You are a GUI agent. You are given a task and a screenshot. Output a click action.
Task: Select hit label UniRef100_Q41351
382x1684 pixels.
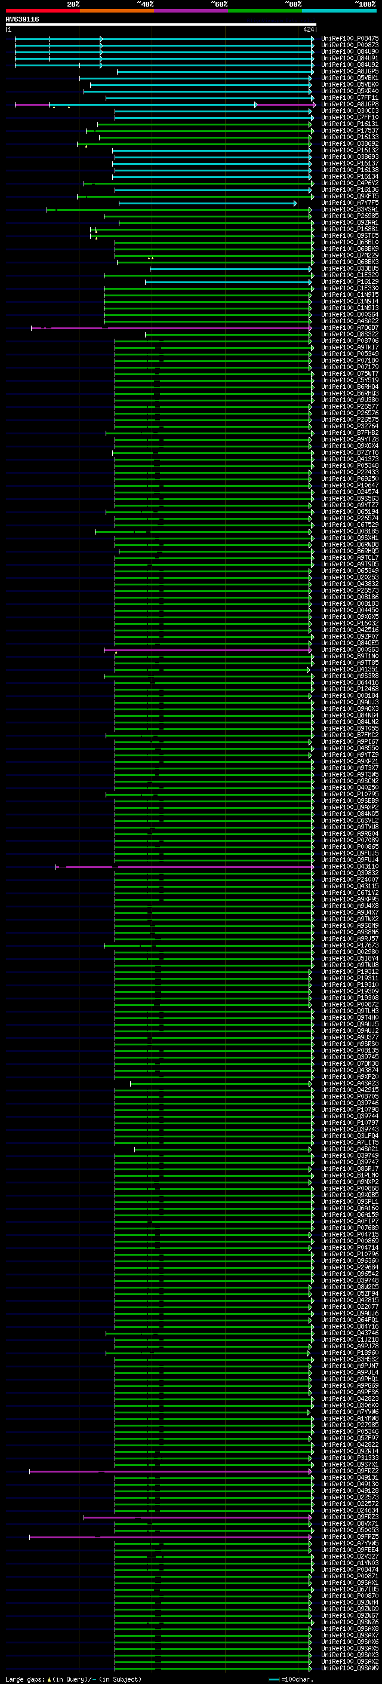(x=350, y=670)
